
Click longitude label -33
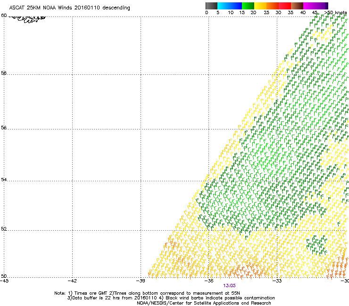(x=277, y=281)
